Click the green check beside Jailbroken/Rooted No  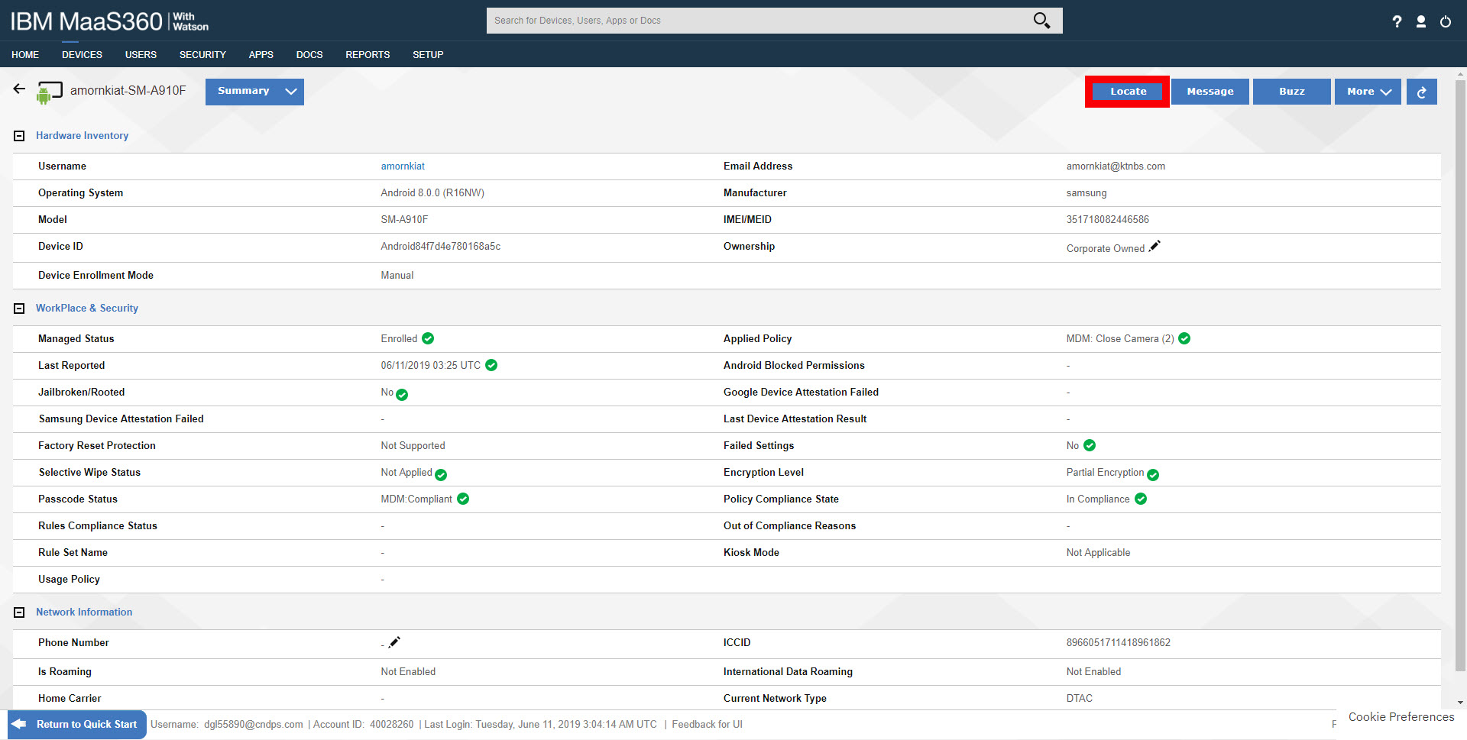402,395
